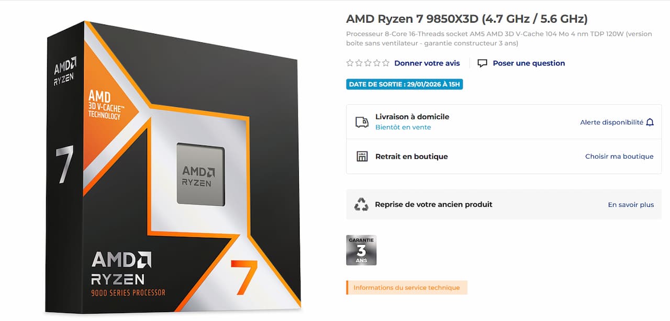Screen dimensions: 670x321
Task: Click the 'Retrait en boutique' row
Action: click(x=504, y=157)
